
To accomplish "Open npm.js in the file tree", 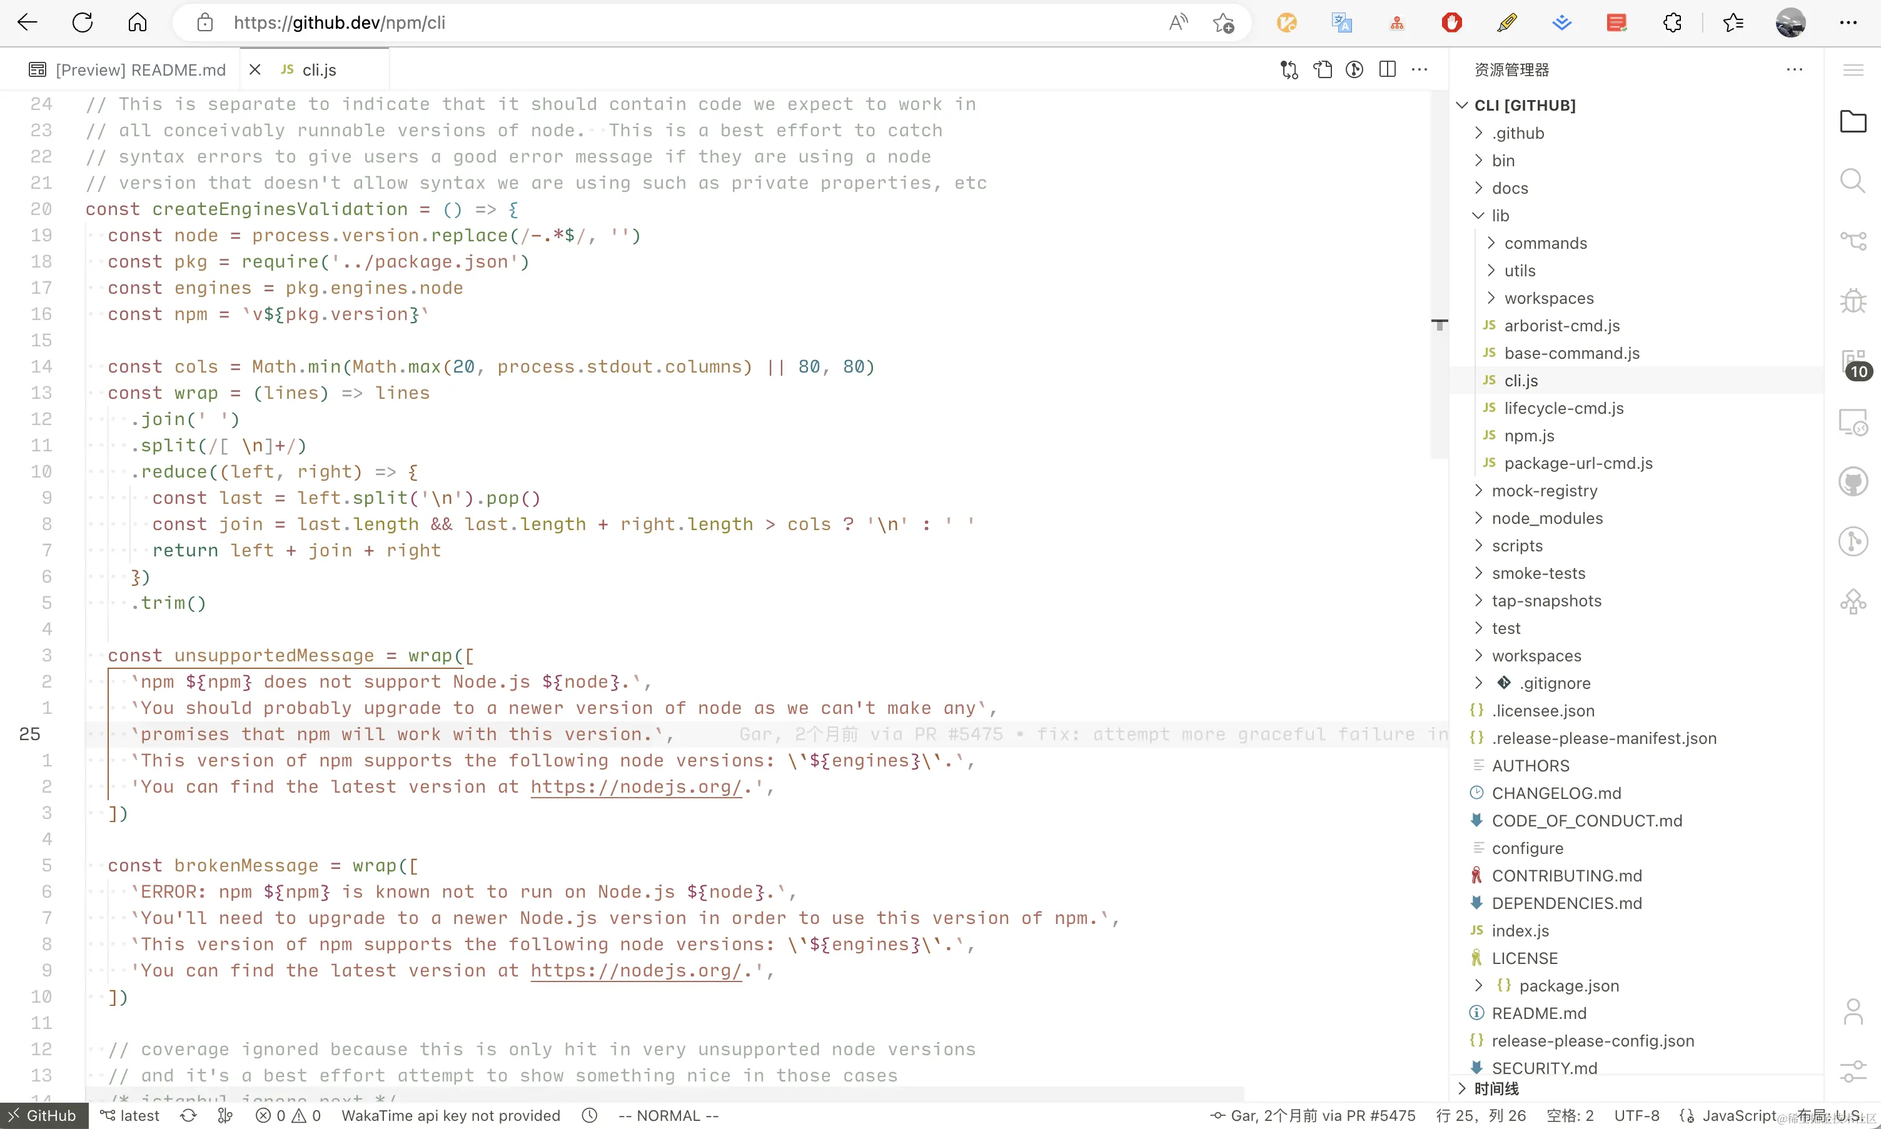I will click(x=1529, y=436).
